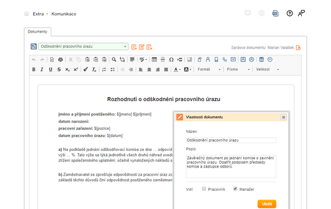This screenshot has height=209, width=331.
Task: Delete the document with orange X icon
Action: pos(150,47)
